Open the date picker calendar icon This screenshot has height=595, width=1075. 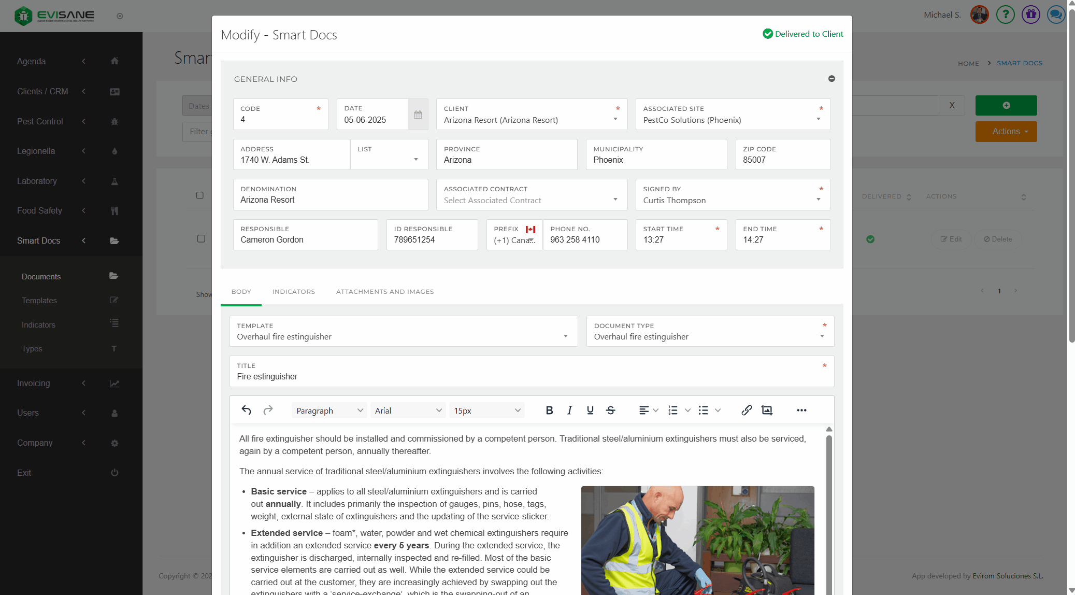(418, 115)
